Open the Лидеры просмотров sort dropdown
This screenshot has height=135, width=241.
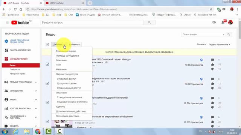click(x=220, y=44)
